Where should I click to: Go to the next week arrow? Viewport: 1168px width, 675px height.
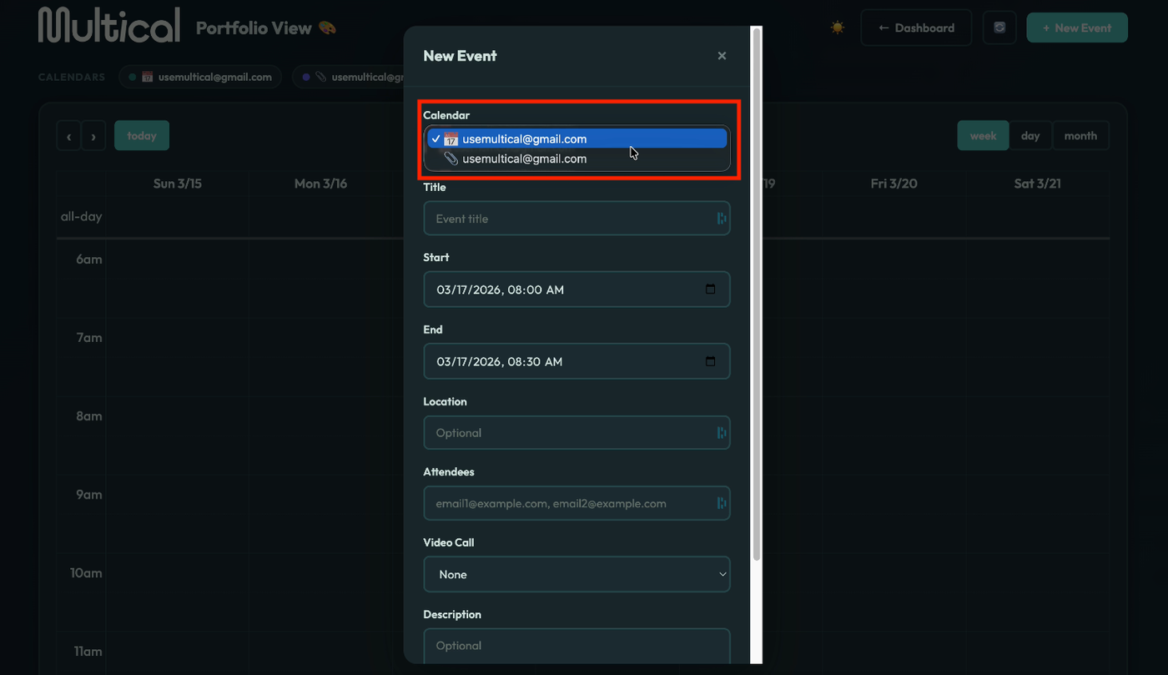point(93,136)
